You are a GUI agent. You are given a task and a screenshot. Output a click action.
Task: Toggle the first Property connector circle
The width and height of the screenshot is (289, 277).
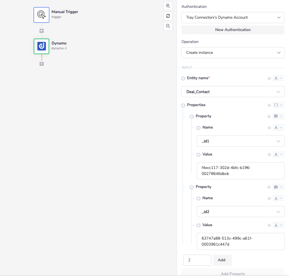coord(192,117)
